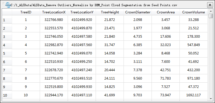This screenshot has width=215, height=103.
Task: Click crown area value 7.527
Action: 166,87
